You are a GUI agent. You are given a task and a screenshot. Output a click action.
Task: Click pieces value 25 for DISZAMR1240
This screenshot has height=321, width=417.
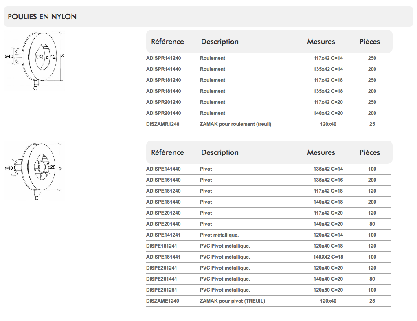(372, 124)
